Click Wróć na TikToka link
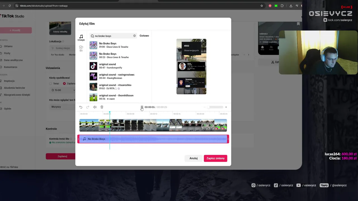The width and height of the screenshot is (358, 201). (9, 167)
